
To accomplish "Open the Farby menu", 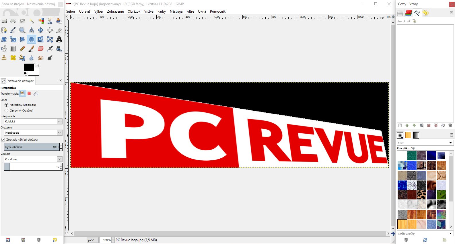I will 162,11.
